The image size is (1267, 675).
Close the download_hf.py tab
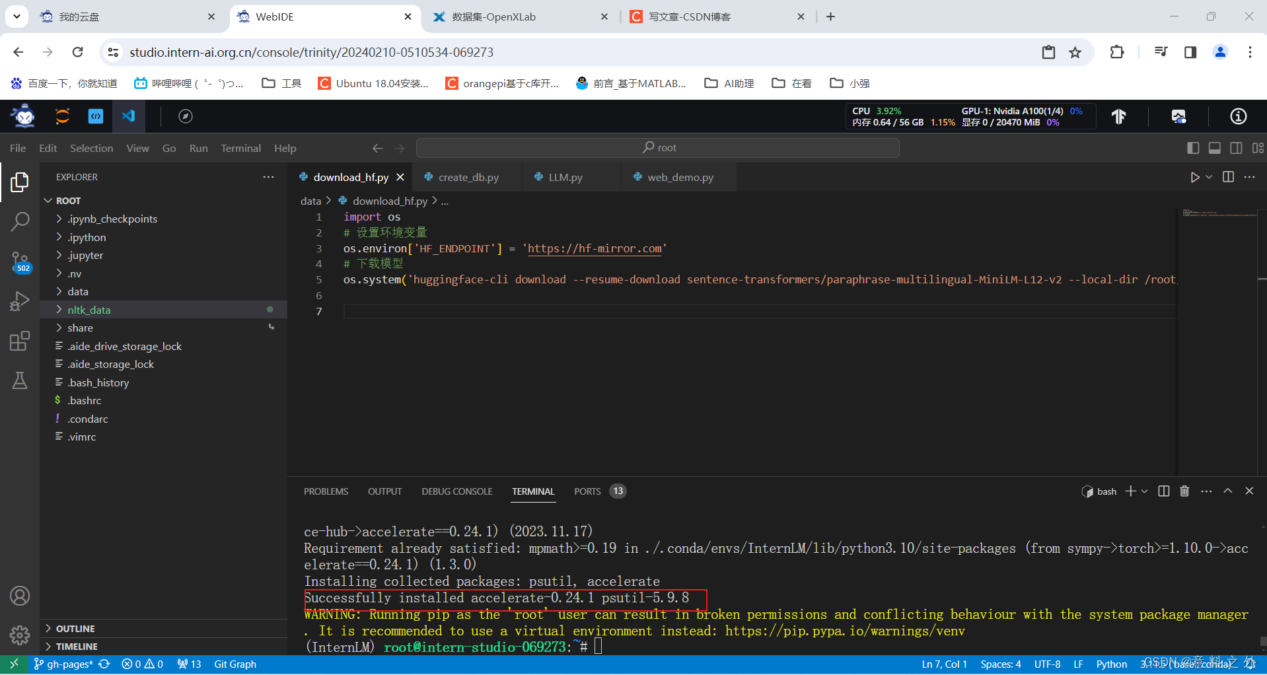coord(400,177)
